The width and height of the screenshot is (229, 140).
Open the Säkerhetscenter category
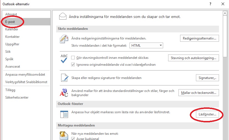click(x=17, y=97)
